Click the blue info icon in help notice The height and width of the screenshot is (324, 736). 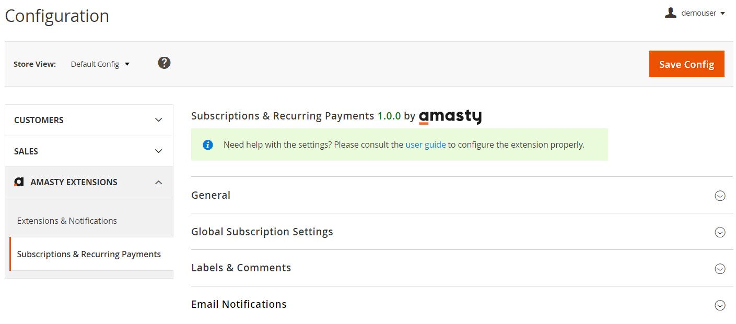point(208,145)
